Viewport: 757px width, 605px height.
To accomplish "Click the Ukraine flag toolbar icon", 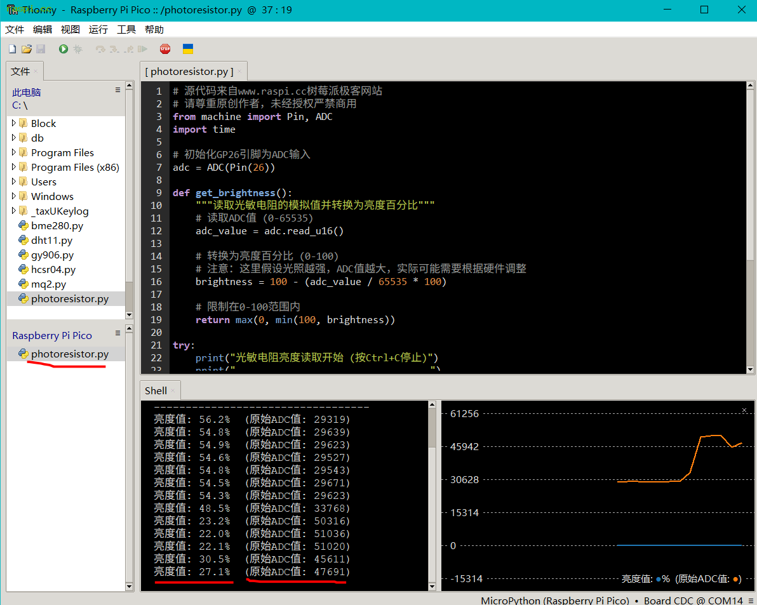I will click(x=188, y=49).
